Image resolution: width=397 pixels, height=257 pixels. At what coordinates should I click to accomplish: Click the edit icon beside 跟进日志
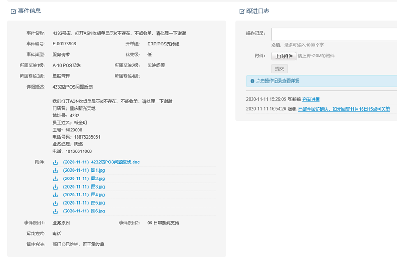point(242,11)
